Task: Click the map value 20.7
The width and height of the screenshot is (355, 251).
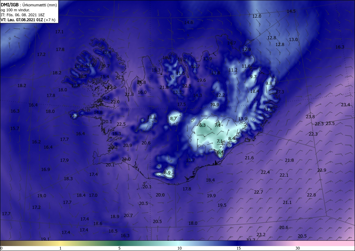Action: pos(128,215)
